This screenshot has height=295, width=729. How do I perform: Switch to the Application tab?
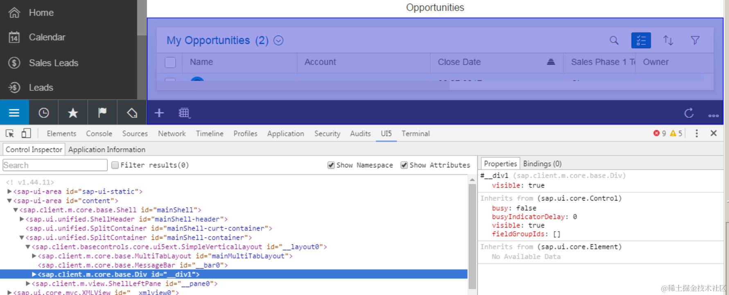coord(286,133)
